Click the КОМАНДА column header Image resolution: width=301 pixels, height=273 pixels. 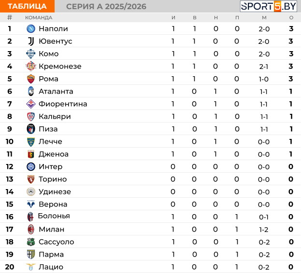(39, 18)
